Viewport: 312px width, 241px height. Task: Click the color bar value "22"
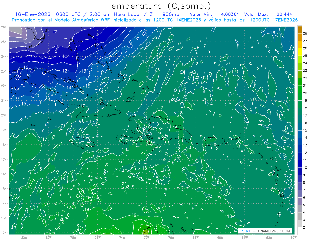pyautogui.click(x=305, y=78)
